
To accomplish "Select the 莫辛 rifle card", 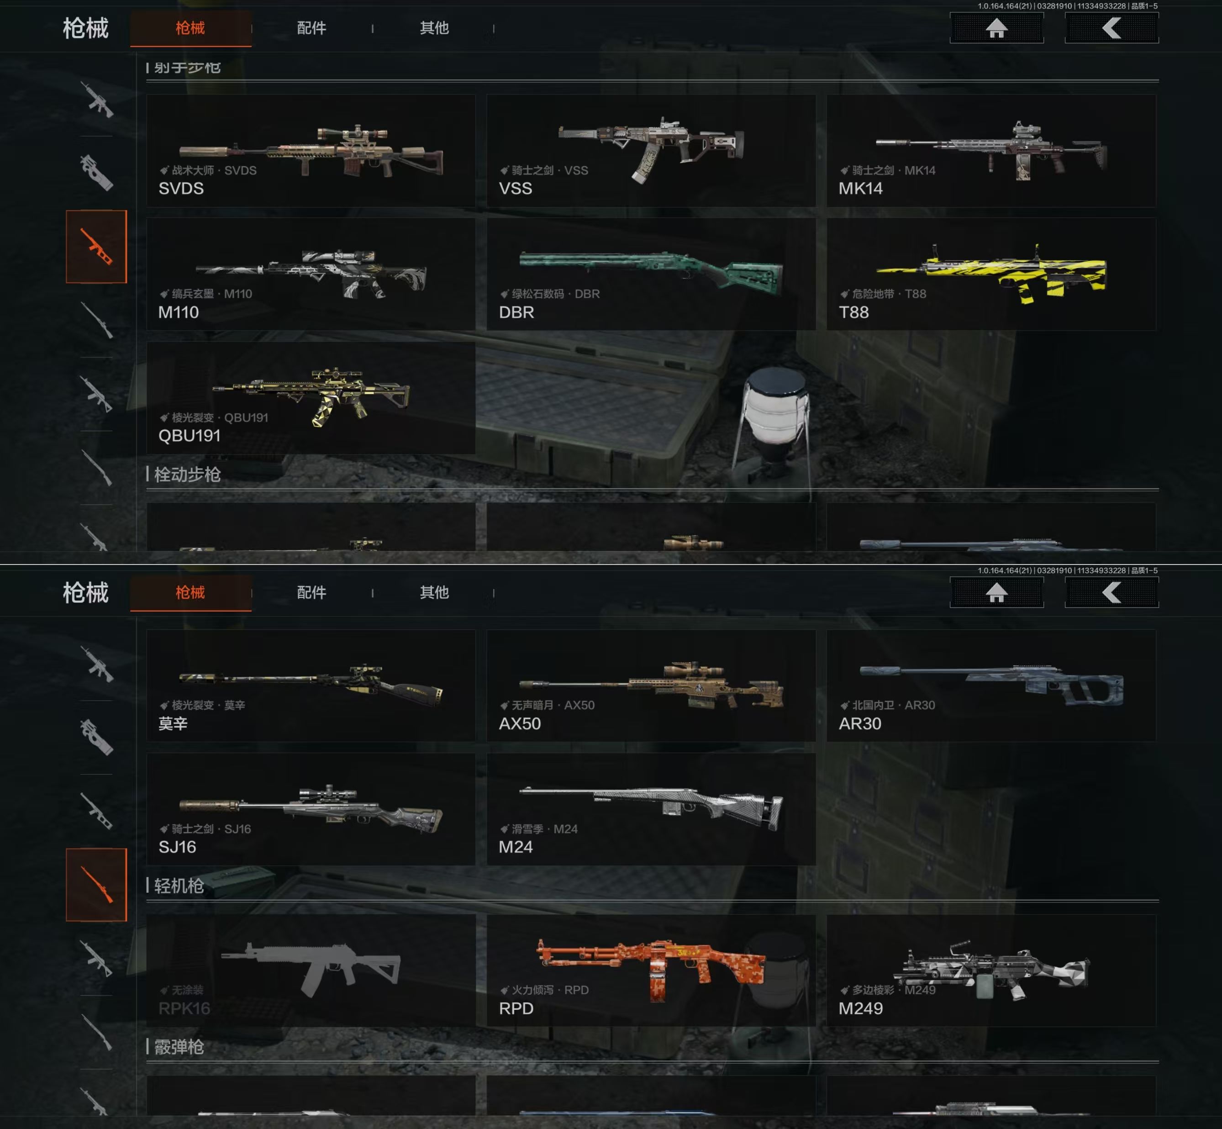I will [x=311, y=686].
